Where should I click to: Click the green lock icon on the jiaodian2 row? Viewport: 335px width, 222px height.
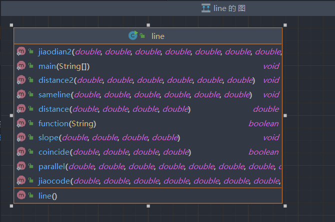[x=31, y=51]
